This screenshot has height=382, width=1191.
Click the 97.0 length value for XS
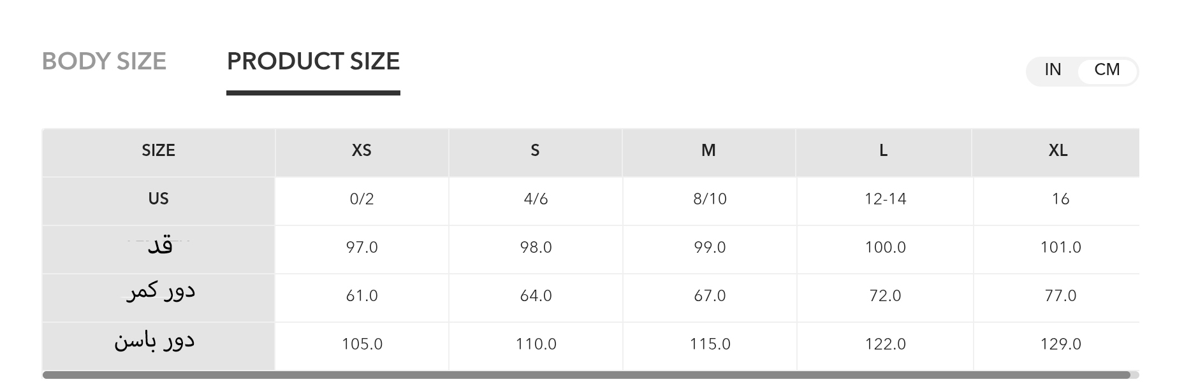362,248
